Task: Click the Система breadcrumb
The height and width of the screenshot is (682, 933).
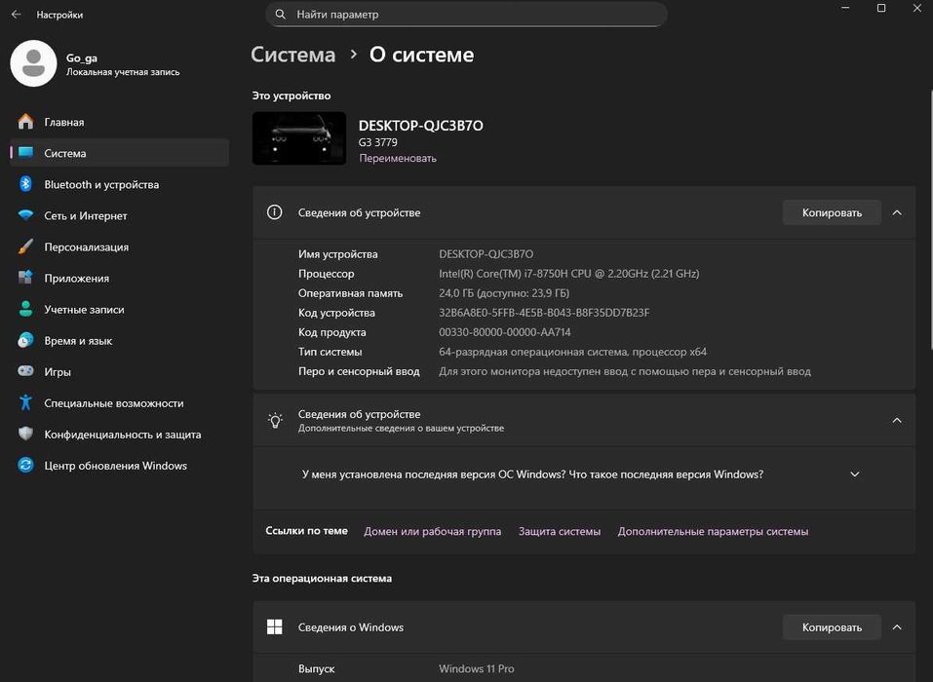Action: point(292,55)
